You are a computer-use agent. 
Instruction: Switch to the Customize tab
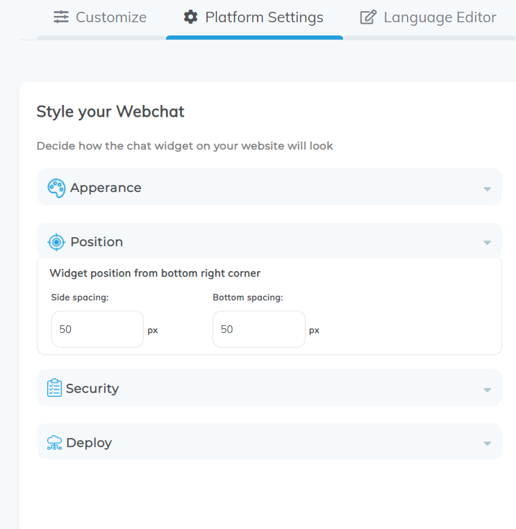coord(101,17)
